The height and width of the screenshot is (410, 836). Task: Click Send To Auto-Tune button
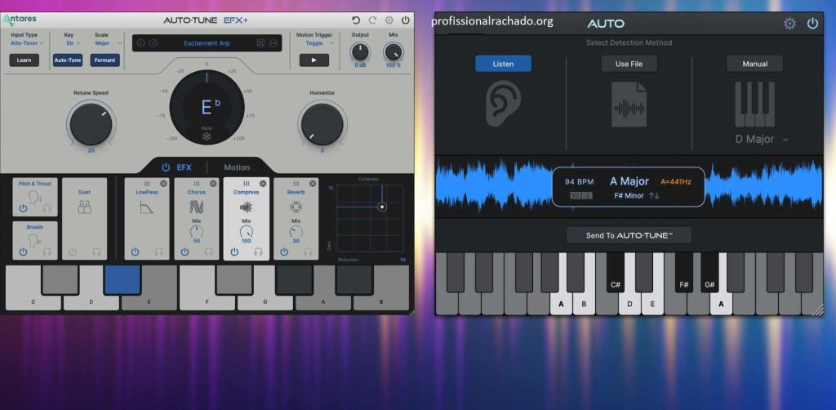[x=629, y=235]
